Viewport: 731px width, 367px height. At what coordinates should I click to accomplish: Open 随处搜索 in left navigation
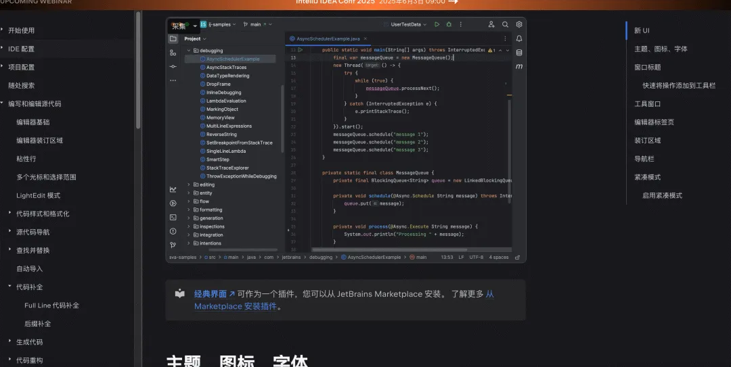tap(22, 85)
